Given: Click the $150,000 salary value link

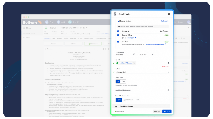Looking at the screenshot, I should [x=130, y=38].
